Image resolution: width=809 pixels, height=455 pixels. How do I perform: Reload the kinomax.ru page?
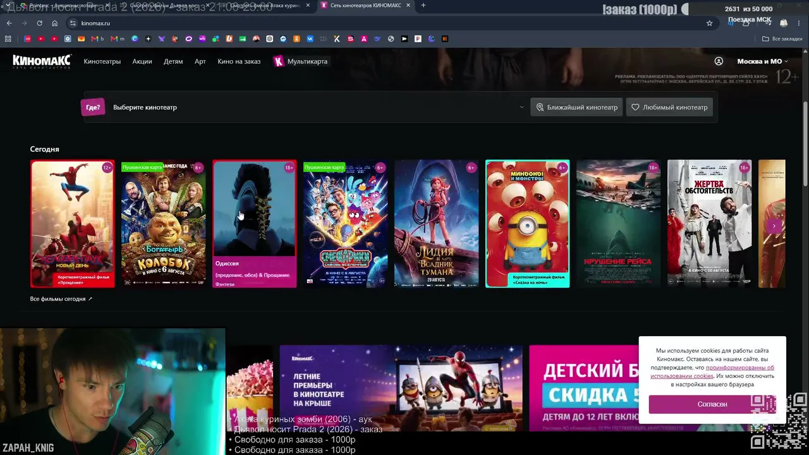(39, 23)
